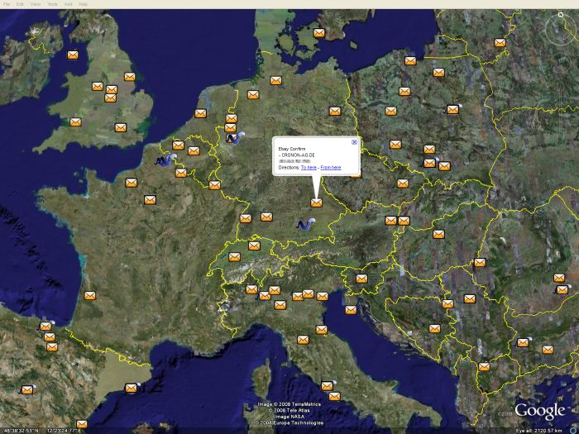Image resolution: width=579 pixels, height=434 pixels.
Task: Open the View menu
Action: click(x=36, y=4)
